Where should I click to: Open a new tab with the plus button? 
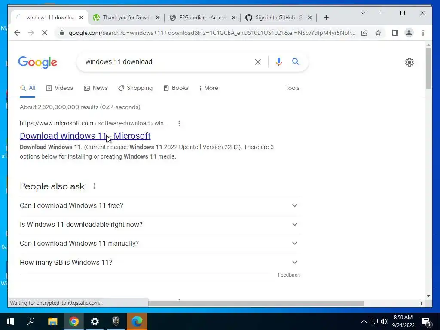pyautogui.click(x=326, y=18)
